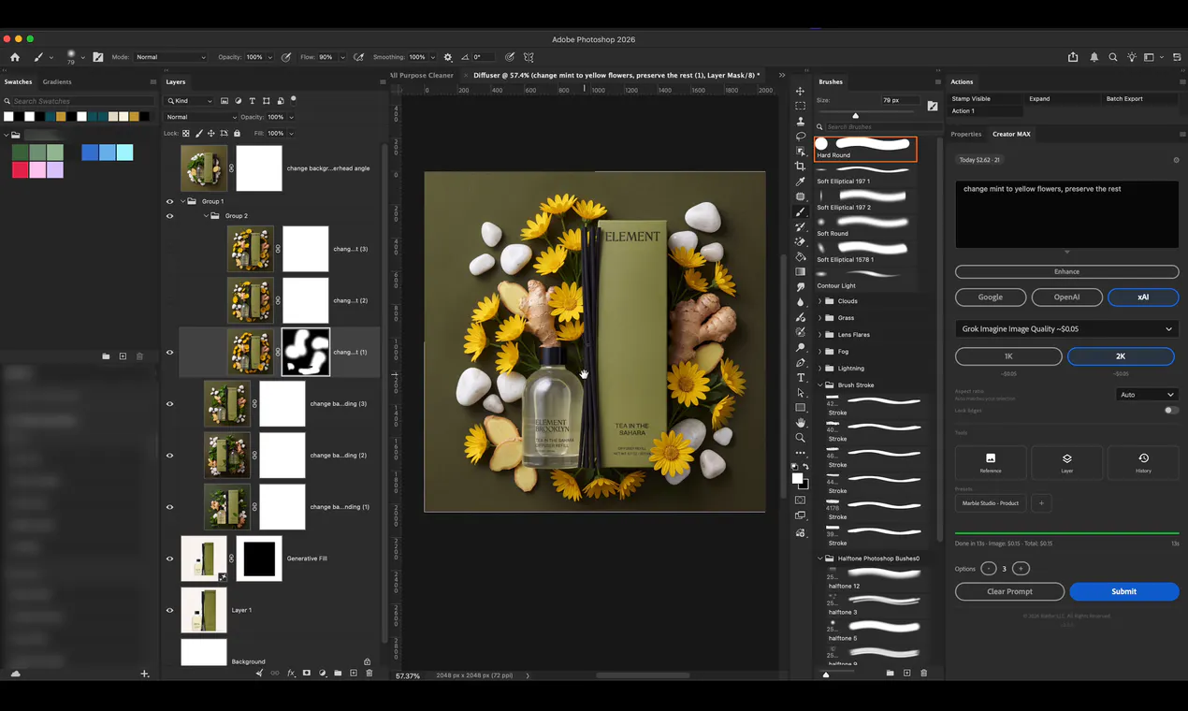Delete layer using Layers panel trash icon
Screen dimensions: 1188x711
369,673
